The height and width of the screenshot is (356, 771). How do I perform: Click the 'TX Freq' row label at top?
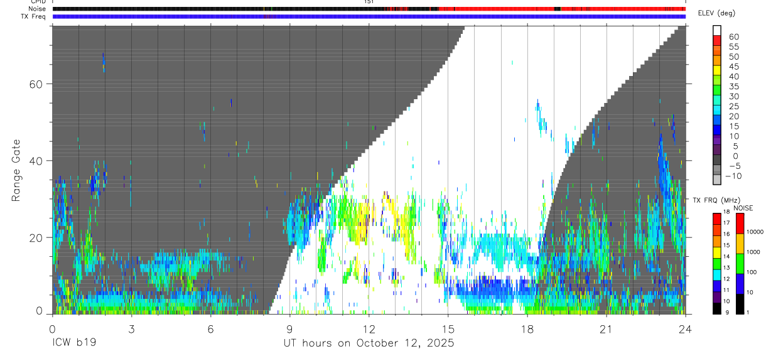pyautogui.click(x=34, y=16)
